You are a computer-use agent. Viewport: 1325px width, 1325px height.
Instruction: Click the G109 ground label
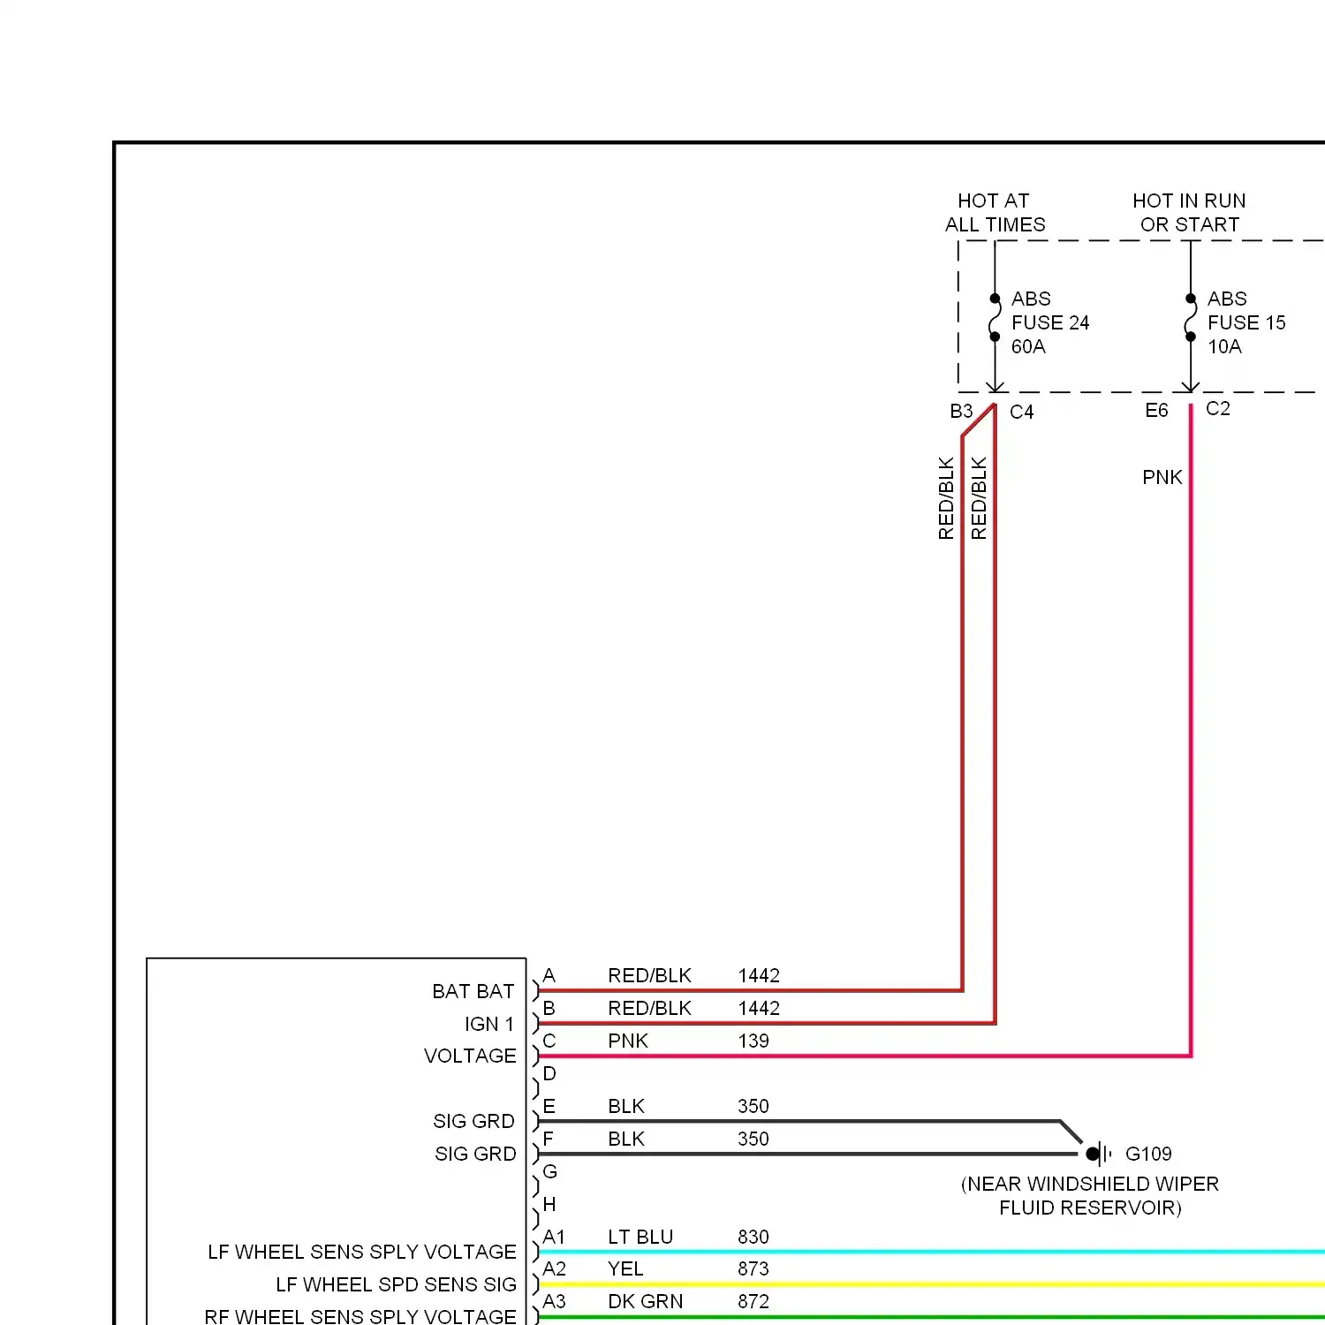pyautogui.click(x=1148, y=1155)
